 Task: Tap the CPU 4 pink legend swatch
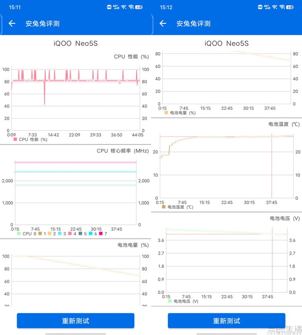[70, 233]
